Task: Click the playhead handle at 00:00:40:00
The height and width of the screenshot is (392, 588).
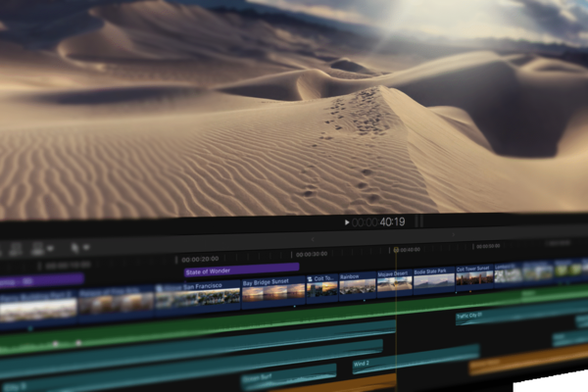Action: [x=396, y=250]
